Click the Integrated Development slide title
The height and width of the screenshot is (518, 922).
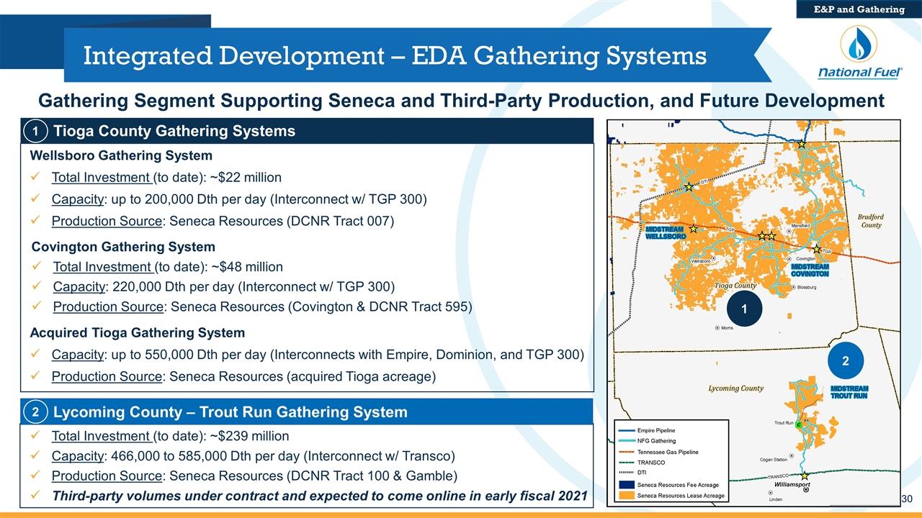click(395, 55)
